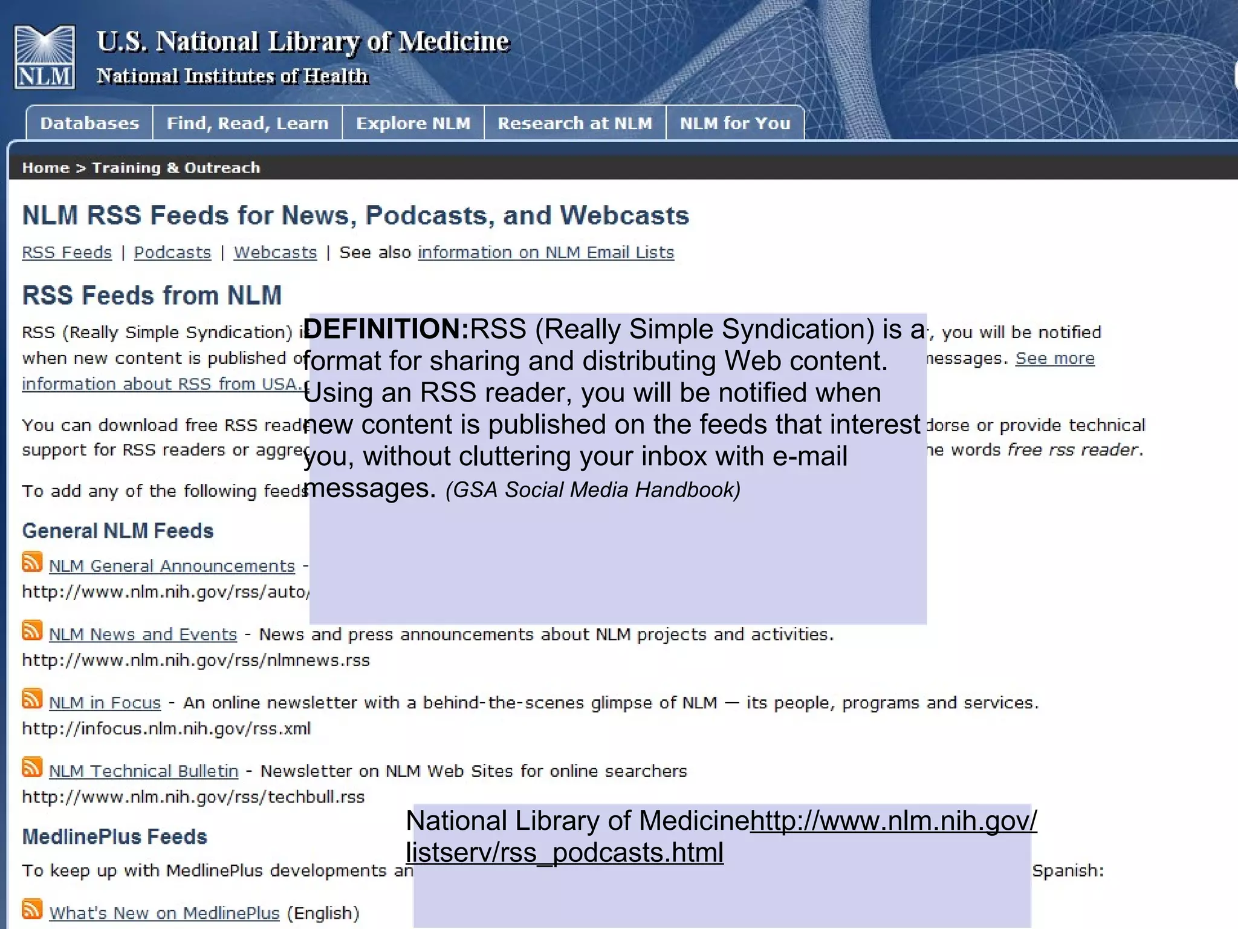
Task: Open the NLM for You tab
Action: click(x=735, y=123)
